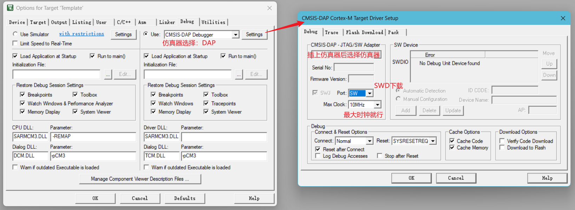Click the TCM.DLL dialog DLL field
Image resolution: width=575 pixels, height=210 pixels.
click(161, 156)
